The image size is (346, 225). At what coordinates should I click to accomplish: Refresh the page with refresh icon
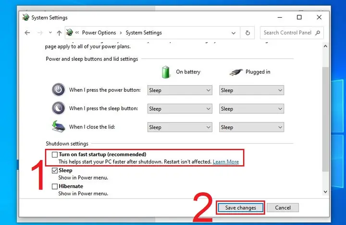247,33
